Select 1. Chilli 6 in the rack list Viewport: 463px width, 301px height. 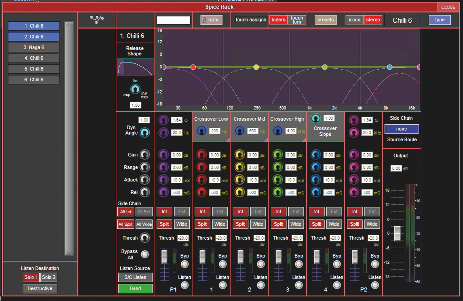pyautogui.click(x=34, y=26)
